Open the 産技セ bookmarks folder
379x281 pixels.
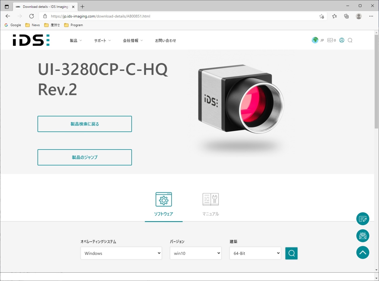[52, 25]
